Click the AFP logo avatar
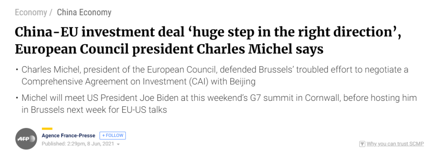The height and width of the screenshot is (157, 436). pos(26,139)
